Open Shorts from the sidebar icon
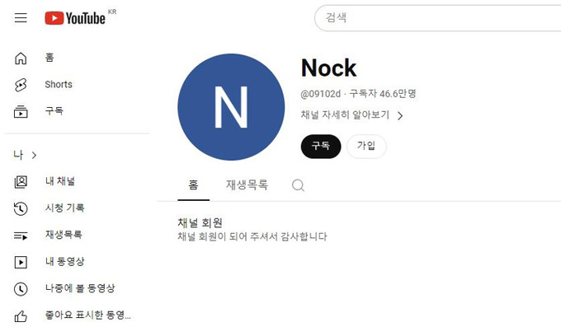The height and width of the screenshot is (336, 561). pyautogui.click(x=21, y=85)
